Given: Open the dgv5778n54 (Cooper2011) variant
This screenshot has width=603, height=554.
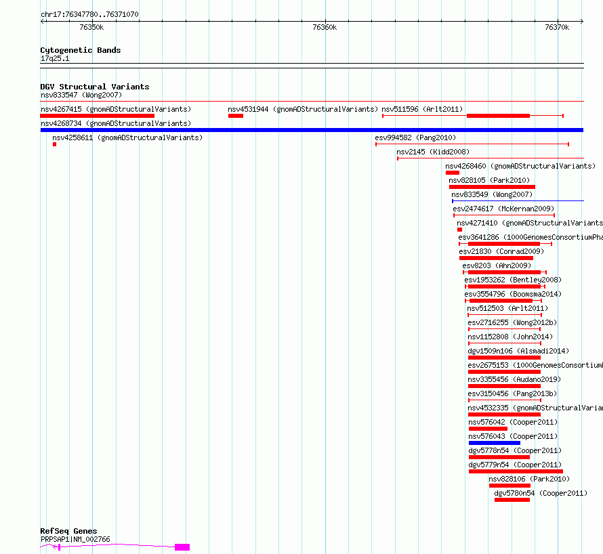Looking at the screenshot, I should point(515,450).
